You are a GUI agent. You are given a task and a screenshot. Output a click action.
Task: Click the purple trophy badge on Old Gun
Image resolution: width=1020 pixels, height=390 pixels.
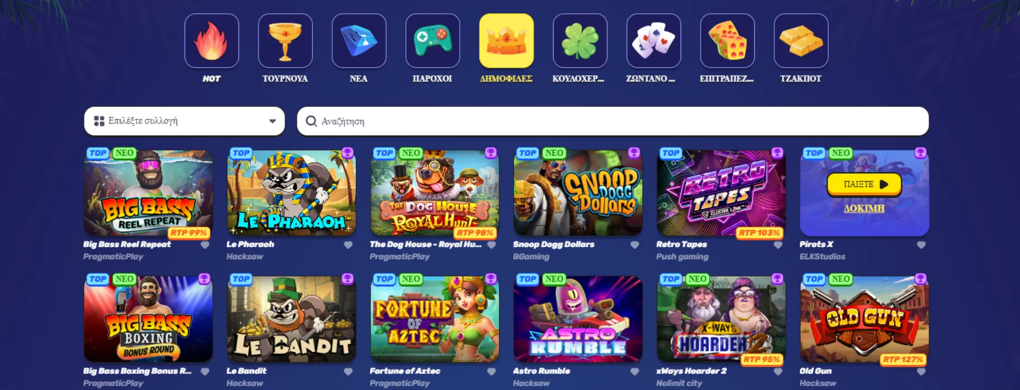(x=921, y=279)
